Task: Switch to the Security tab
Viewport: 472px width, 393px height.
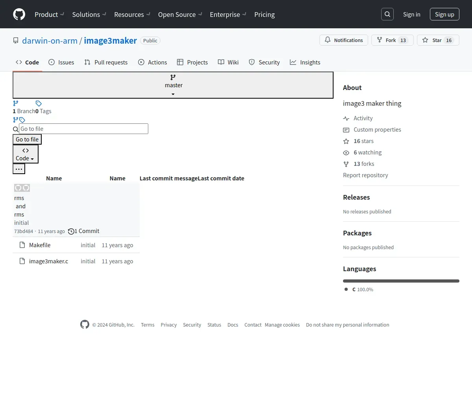Action: pyautogui.click(x=264, y=62)
